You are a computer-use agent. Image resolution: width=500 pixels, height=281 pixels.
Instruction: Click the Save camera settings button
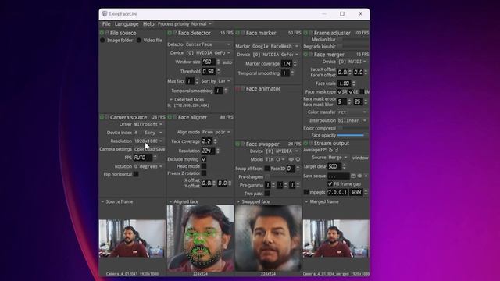tap(160, 149)
